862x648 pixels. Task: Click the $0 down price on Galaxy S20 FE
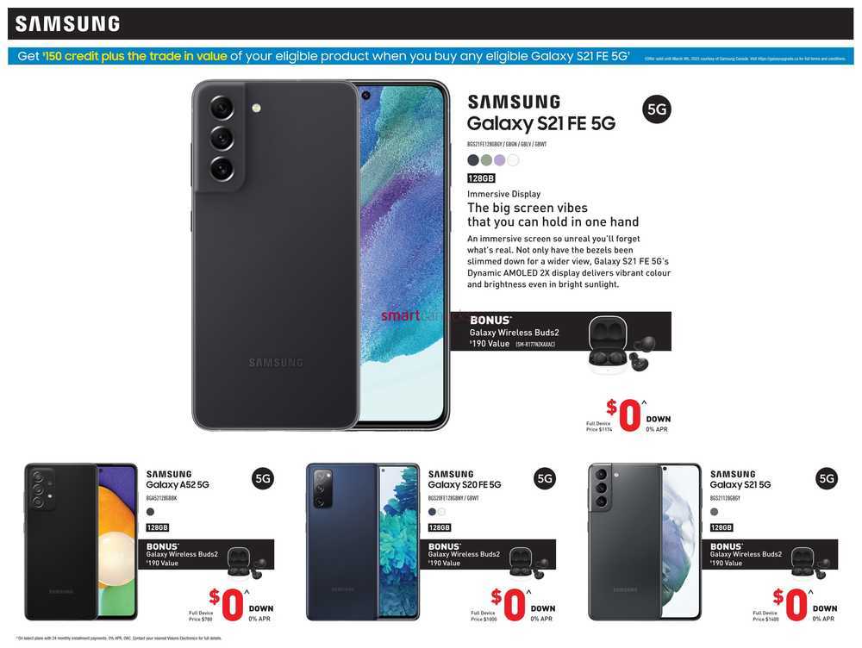click(x=509, y=604)
